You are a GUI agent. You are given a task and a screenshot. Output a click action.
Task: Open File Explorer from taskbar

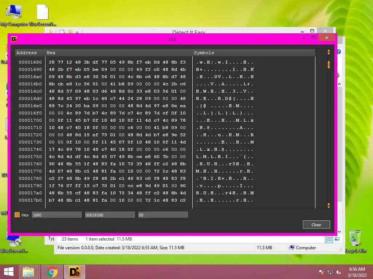pyautogui.click(x=28, y=272)
